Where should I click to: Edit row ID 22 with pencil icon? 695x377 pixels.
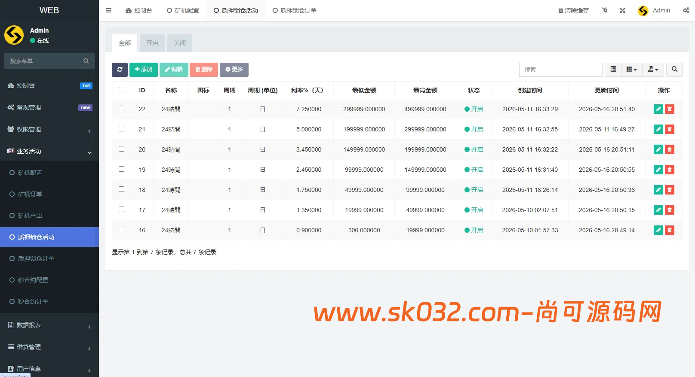(658, 109)
